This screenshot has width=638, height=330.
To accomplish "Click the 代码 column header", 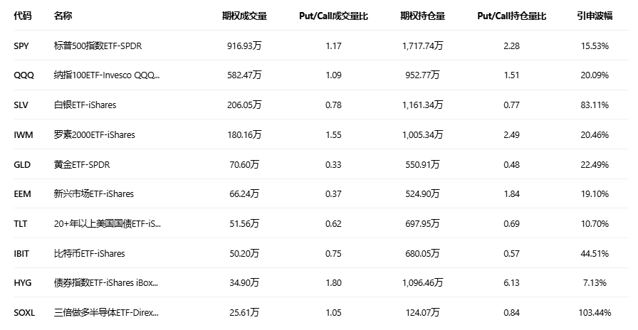I will pos(23,16).
